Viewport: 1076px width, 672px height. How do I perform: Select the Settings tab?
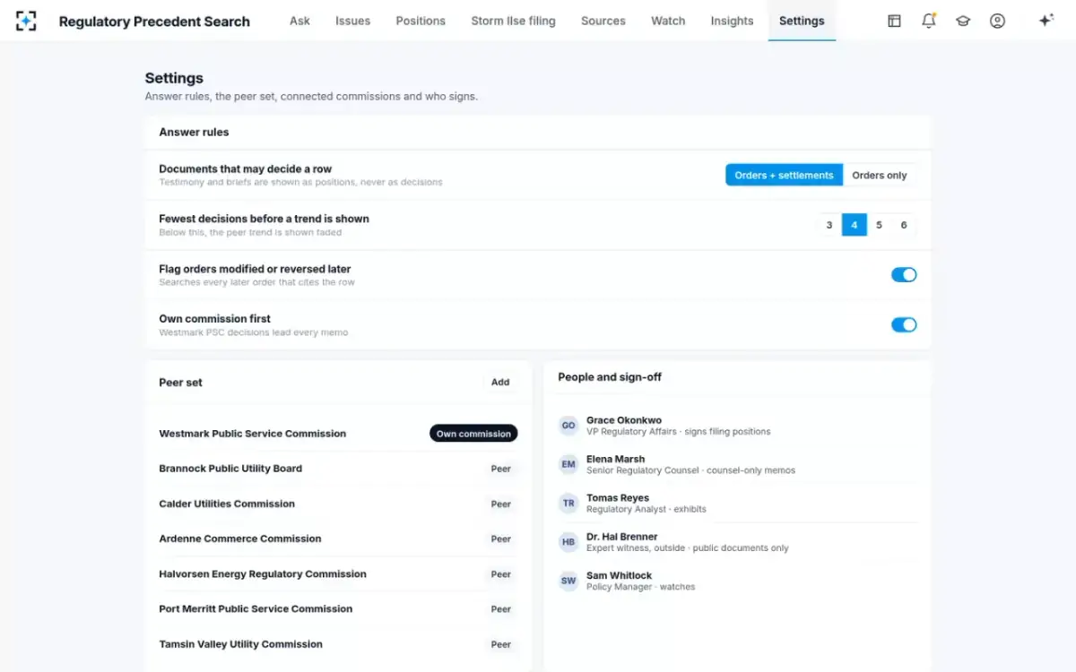coord(802,21)
